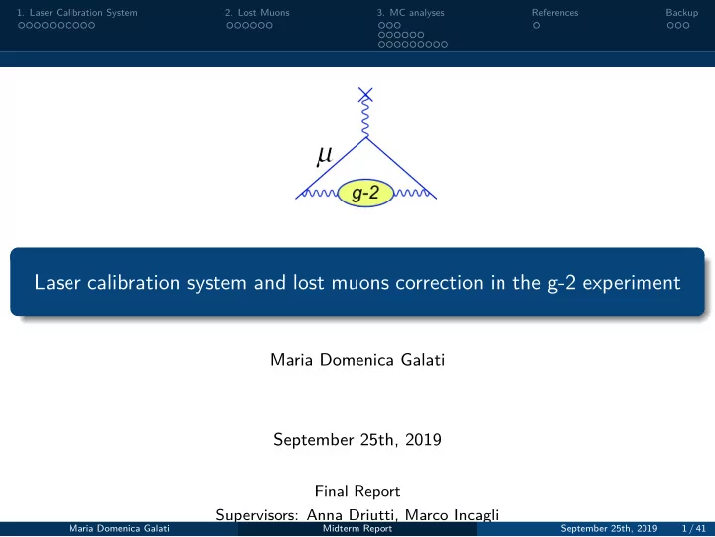Click the slide title about laser calibration system

click(x=357, y=282)
